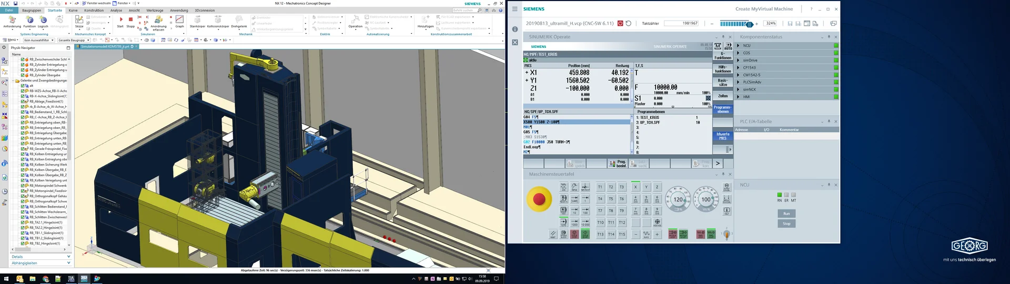
Task: Toggle checkbox for RB-X-Achse_SlidingJoint row
Action: [23, 96]
